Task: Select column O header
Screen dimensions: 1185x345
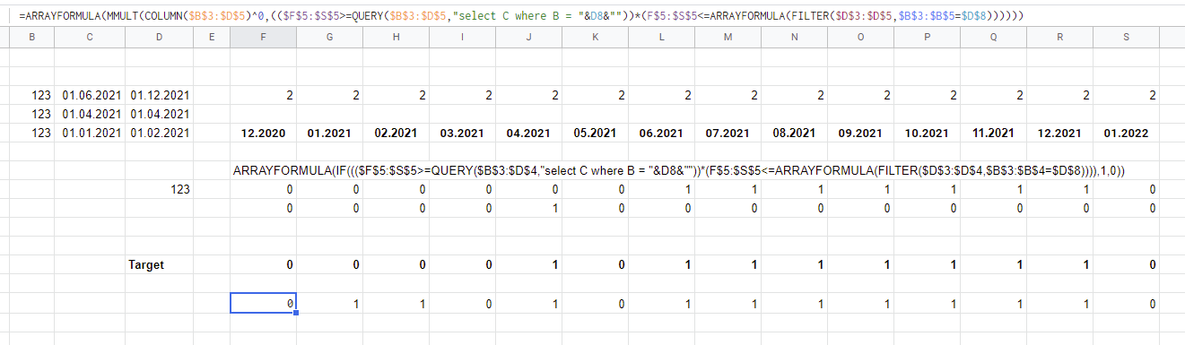Action: click(861, 37)
